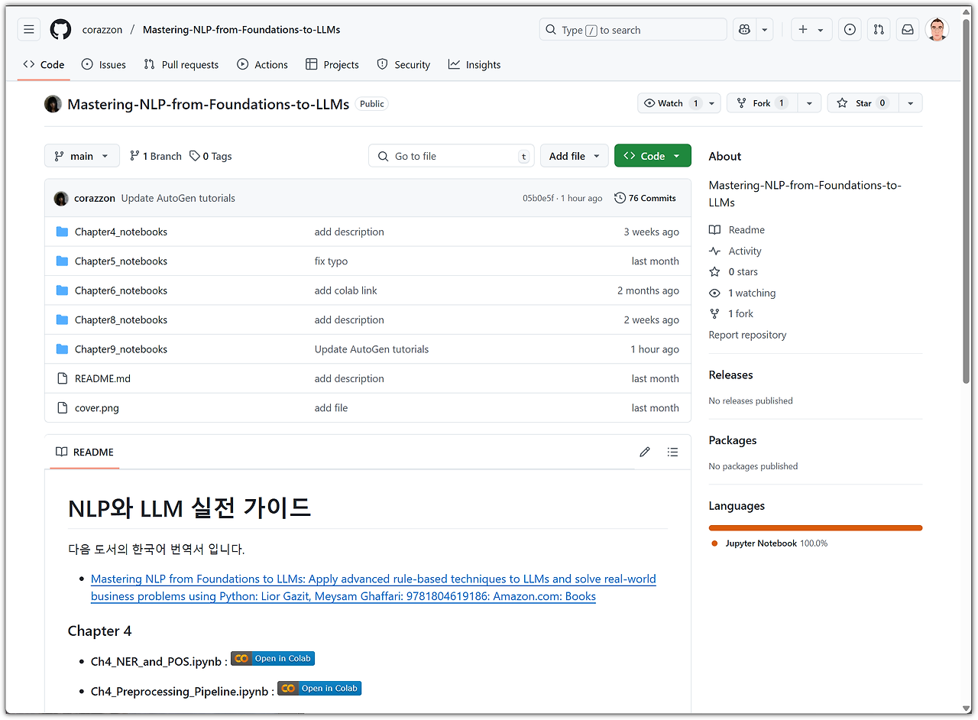This screenshot has height=720, width=978.
Task: Open the notifications inbox icon
Action: coord(908,30)
